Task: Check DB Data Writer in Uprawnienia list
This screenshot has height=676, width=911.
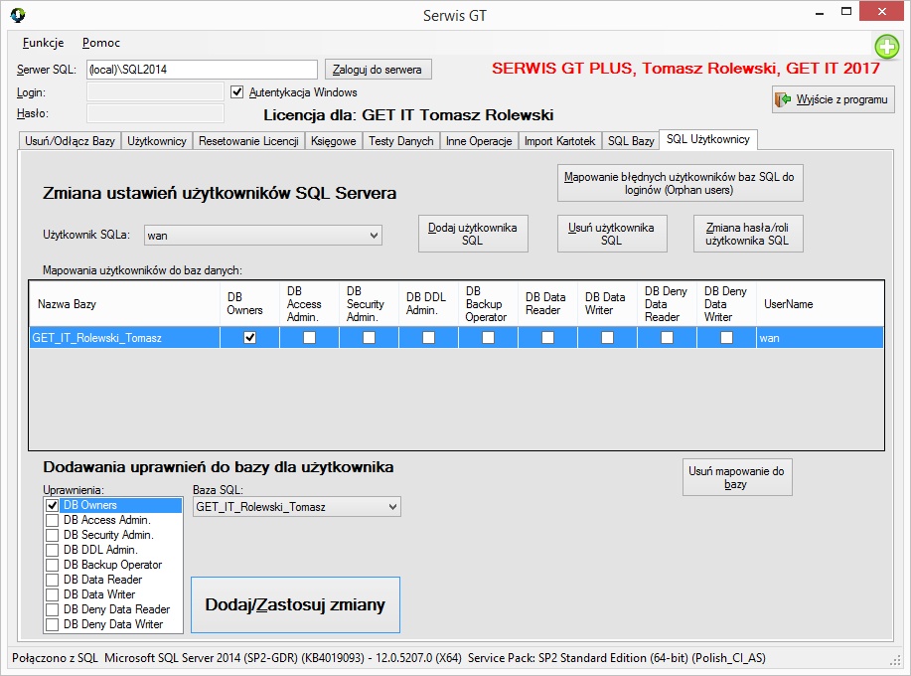Action: point(52,594)
